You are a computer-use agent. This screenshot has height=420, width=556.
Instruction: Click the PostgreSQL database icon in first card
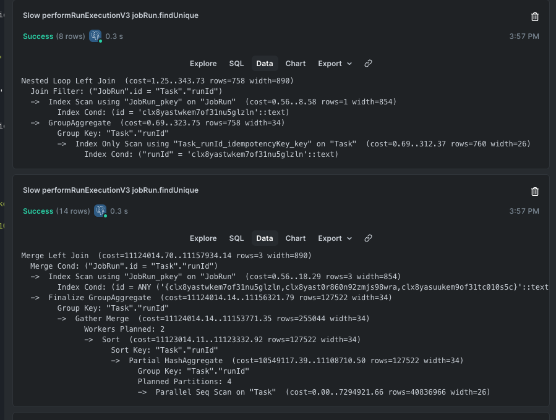95,36
